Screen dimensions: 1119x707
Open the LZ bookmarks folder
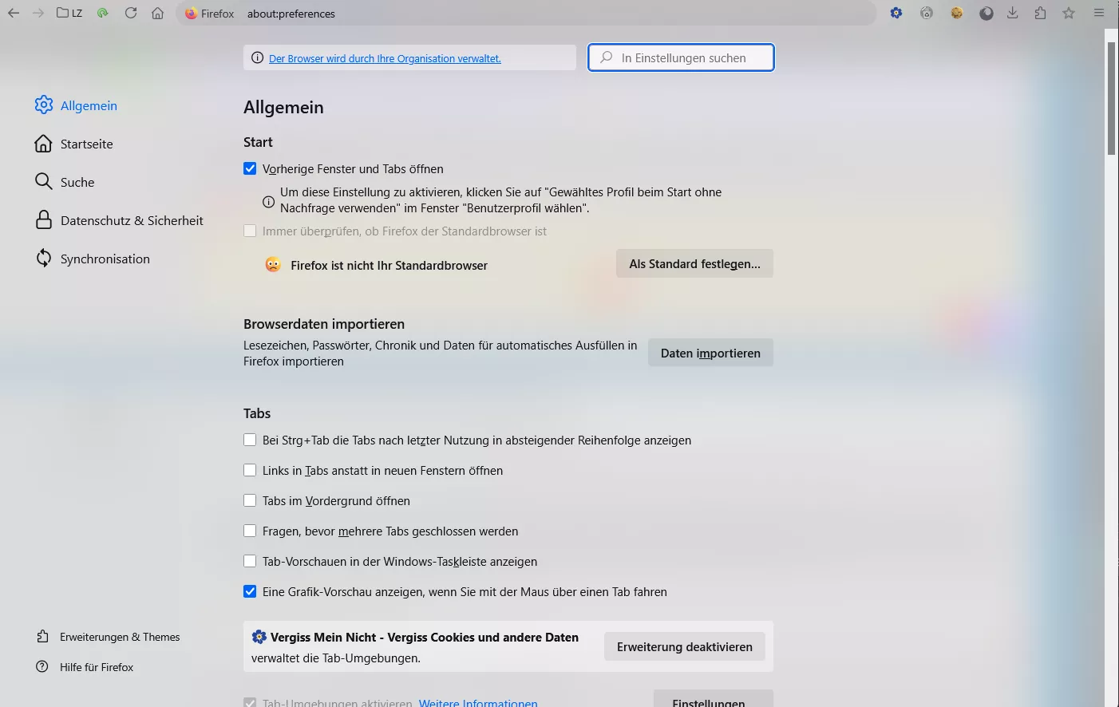[x=69, y=13]
